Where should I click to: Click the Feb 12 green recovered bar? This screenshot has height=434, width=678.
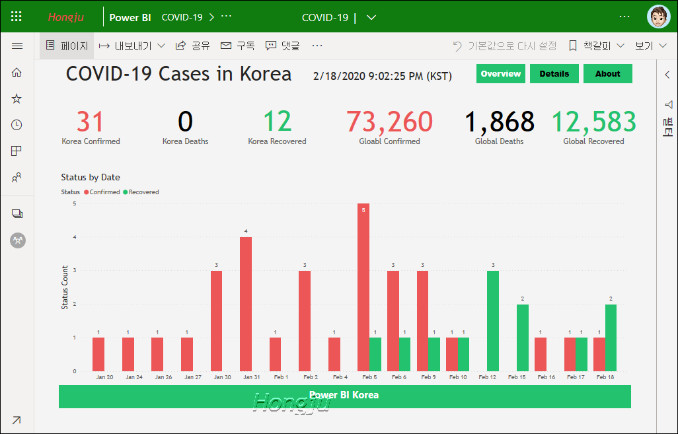coord(493,321)
